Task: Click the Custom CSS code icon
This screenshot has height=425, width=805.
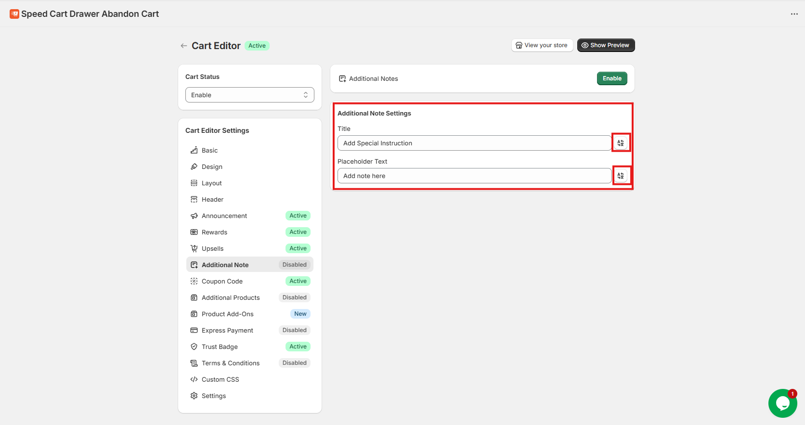Action: click(x=194, y=379)
